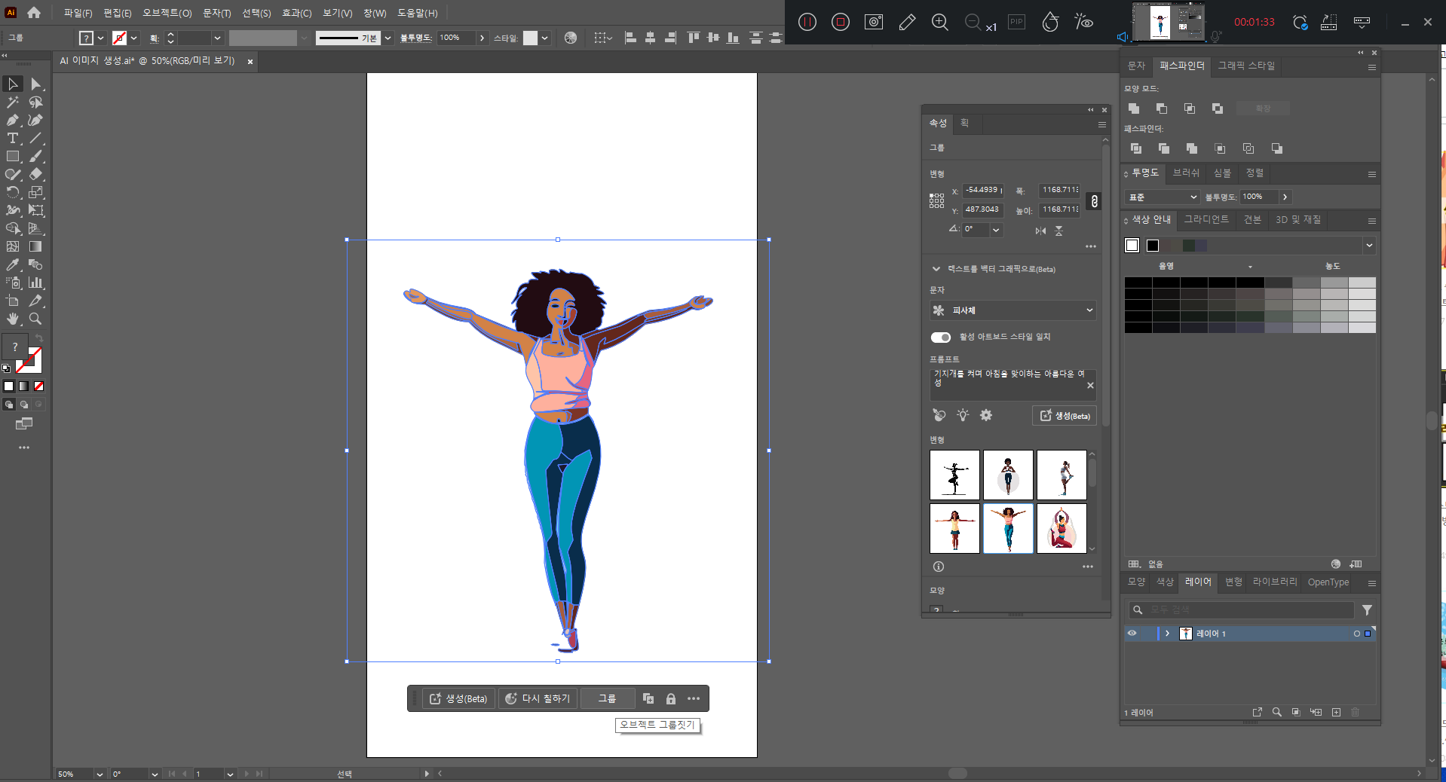
Task: Select the Zoom tool in toolbar
Action: pos(35,319)
